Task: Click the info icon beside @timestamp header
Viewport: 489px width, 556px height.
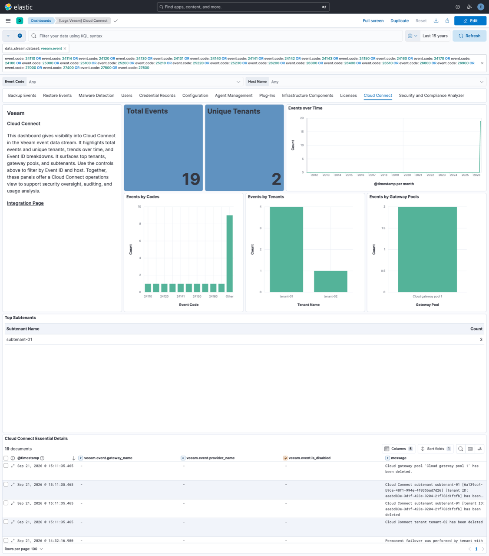Action: click(13, 458)
